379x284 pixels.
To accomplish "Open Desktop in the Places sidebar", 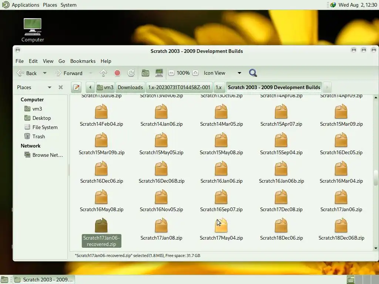I will (x=41, y=118).
